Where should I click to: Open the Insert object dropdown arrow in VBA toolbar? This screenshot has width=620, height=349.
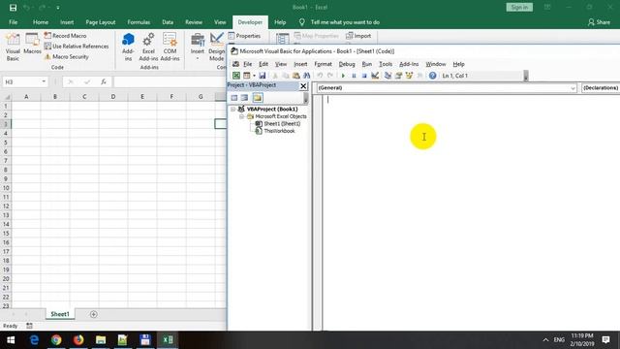coord(254,76)
